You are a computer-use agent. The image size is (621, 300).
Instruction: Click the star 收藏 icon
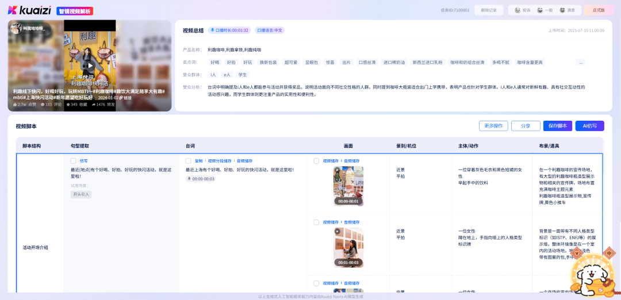coord(68,105)
